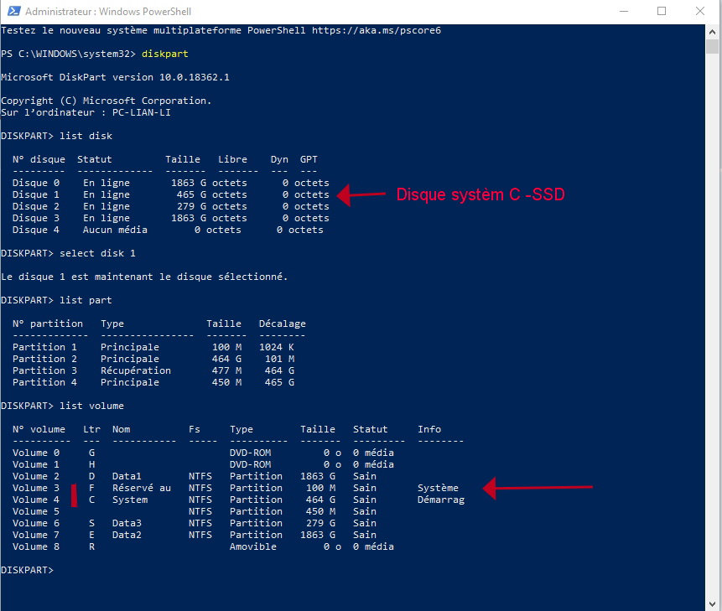Click the PowerShell icon in title bar
This screenshot has height=611, width=722.
click(x=13, y=11)
